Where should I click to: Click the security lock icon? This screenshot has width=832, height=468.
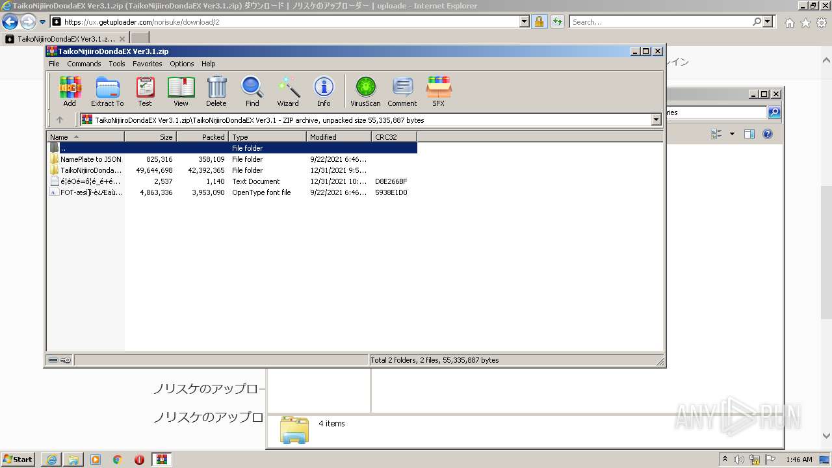[x=539, y=21]
